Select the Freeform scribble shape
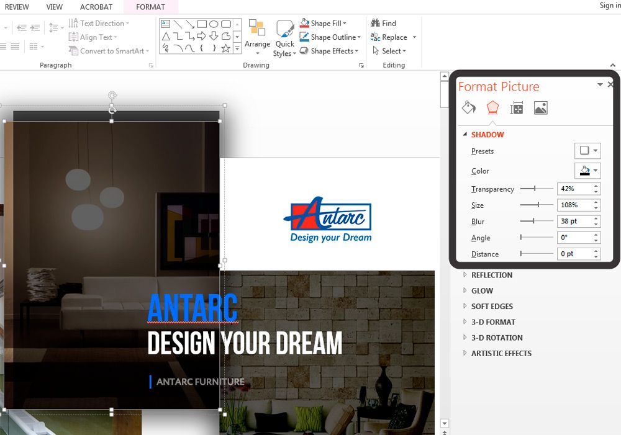Image resolution: width=621 pixels, height=435 pixels. click(x=166, y=48)
